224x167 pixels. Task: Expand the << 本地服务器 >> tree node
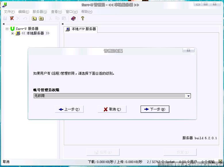pos(12,33)
